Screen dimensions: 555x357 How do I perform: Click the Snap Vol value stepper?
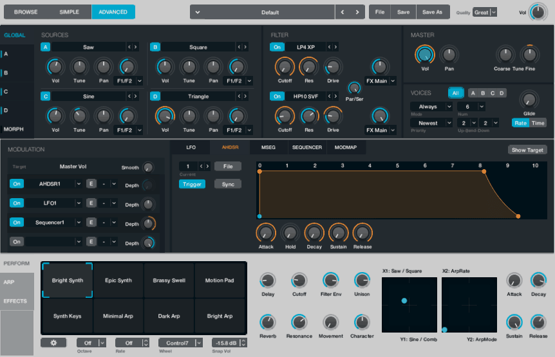point(243,343)
